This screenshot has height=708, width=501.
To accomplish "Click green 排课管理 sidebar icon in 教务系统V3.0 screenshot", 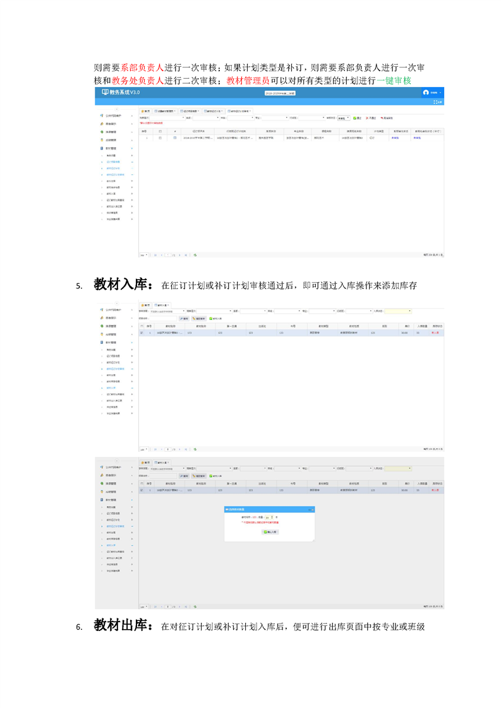I will (102, 132).
